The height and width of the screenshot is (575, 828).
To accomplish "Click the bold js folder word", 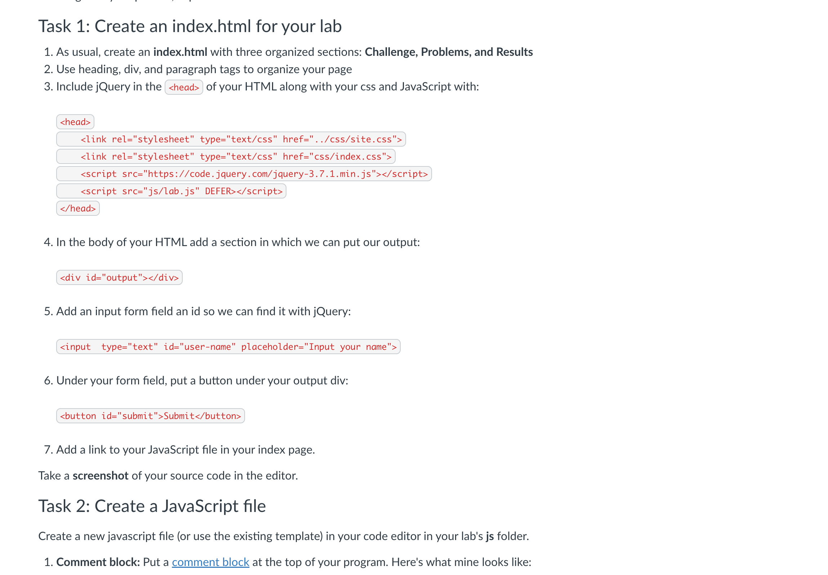I will [x=490, y=536].
